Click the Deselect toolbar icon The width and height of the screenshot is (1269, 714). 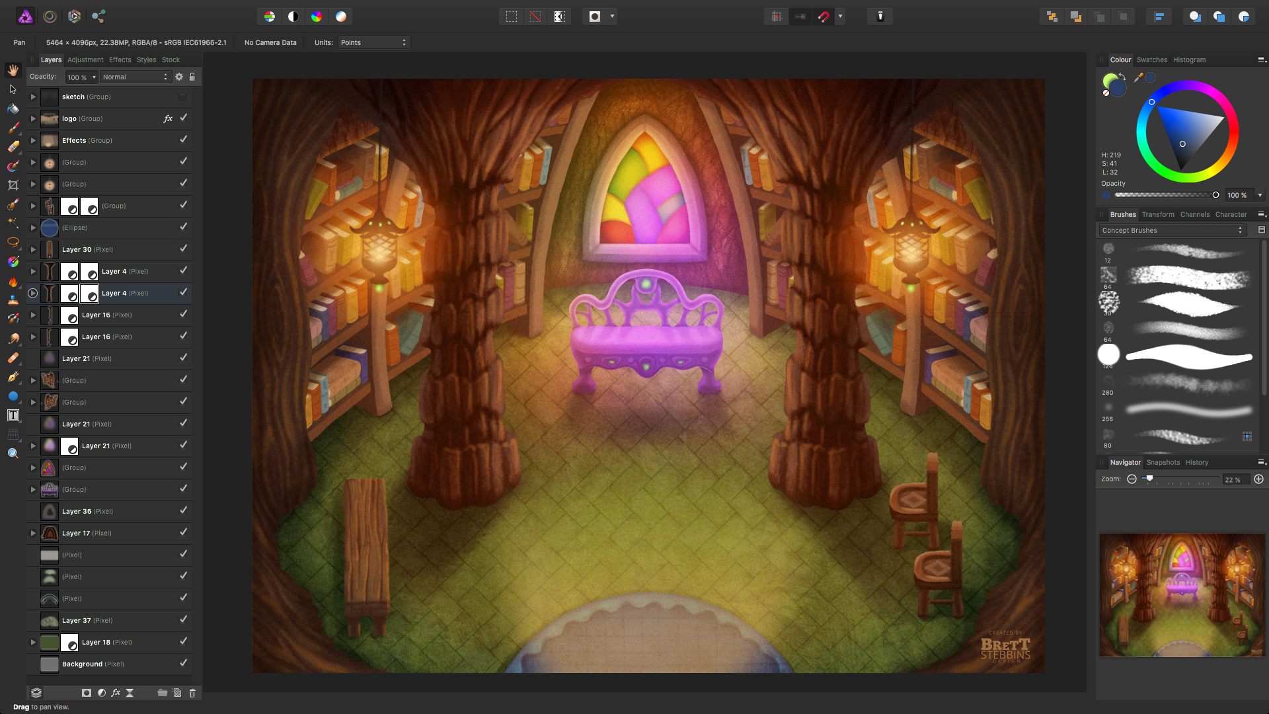[535, 17]
